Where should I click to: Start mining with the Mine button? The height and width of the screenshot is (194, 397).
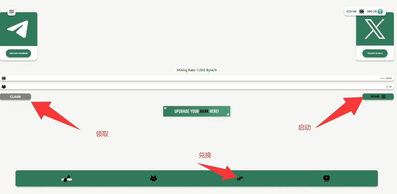point(378,97)
